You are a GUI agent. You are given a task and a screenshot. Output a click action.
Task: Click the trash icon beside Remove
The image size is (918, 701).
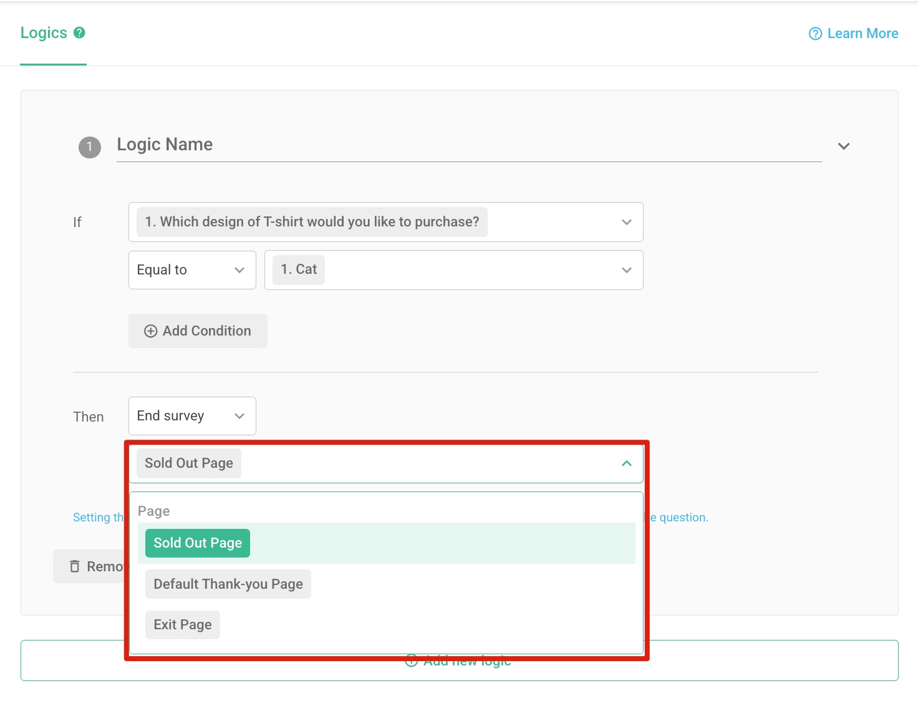coord(74,566)
